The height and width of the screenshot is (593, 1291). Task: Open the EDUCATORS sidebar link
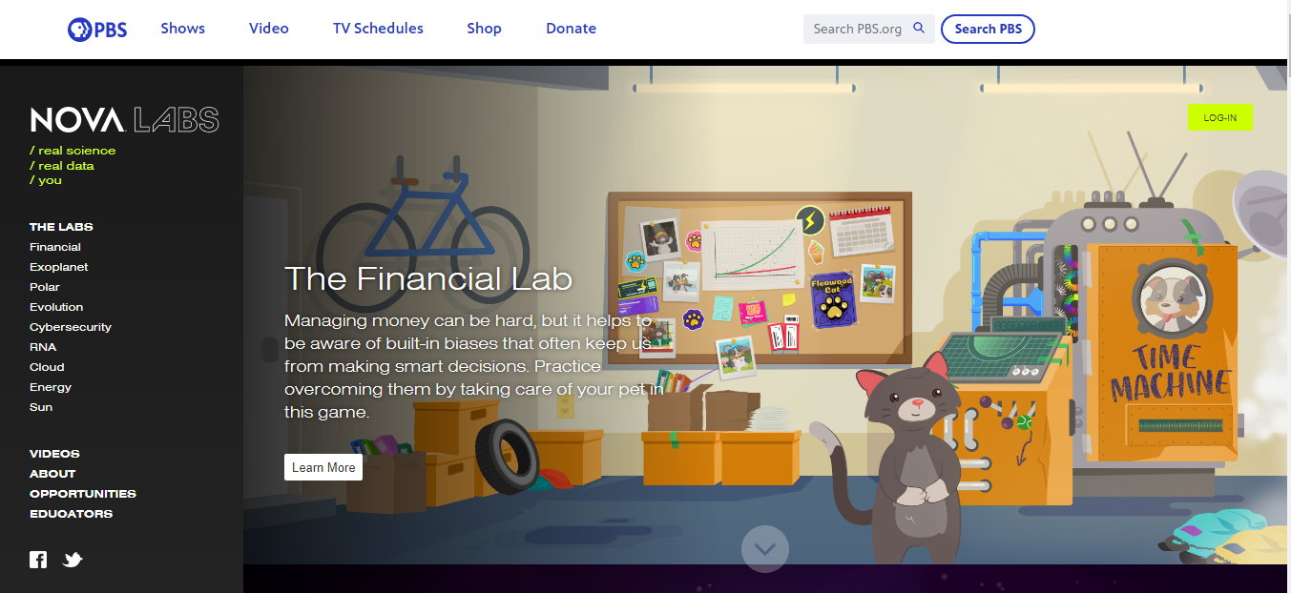(71, 514)
